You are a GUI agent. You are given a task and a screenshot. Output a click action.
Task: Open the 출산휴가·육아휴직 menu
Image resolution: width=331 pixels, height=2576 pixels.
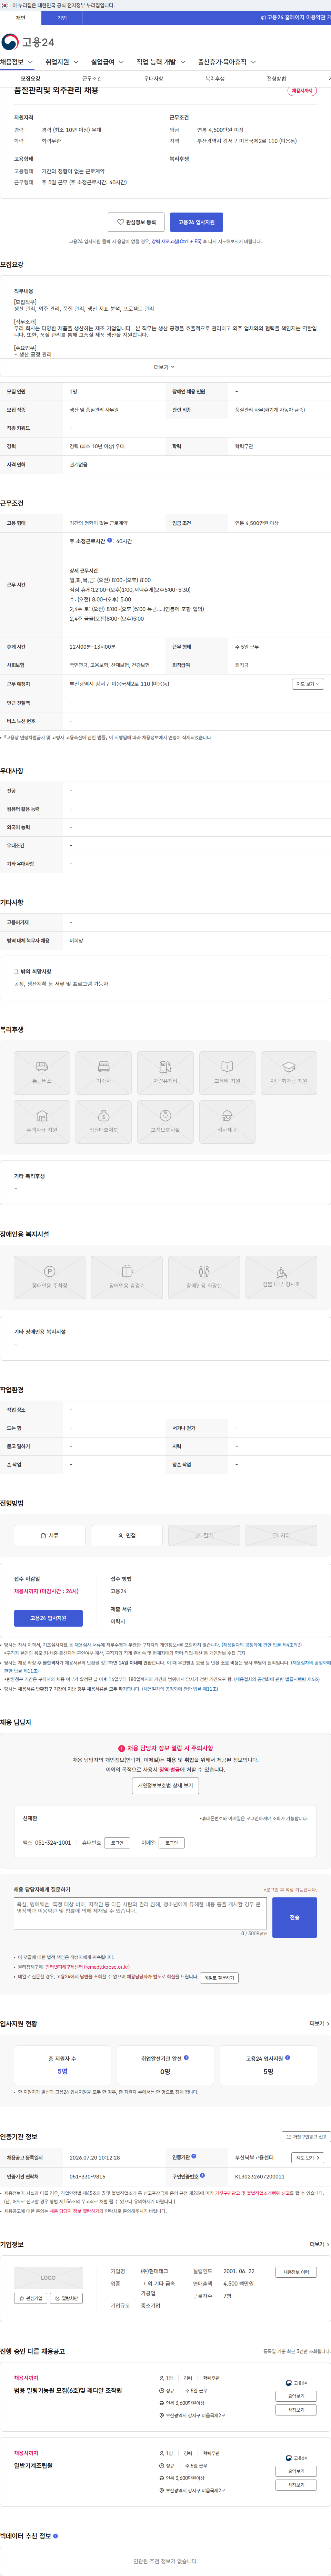227,62
